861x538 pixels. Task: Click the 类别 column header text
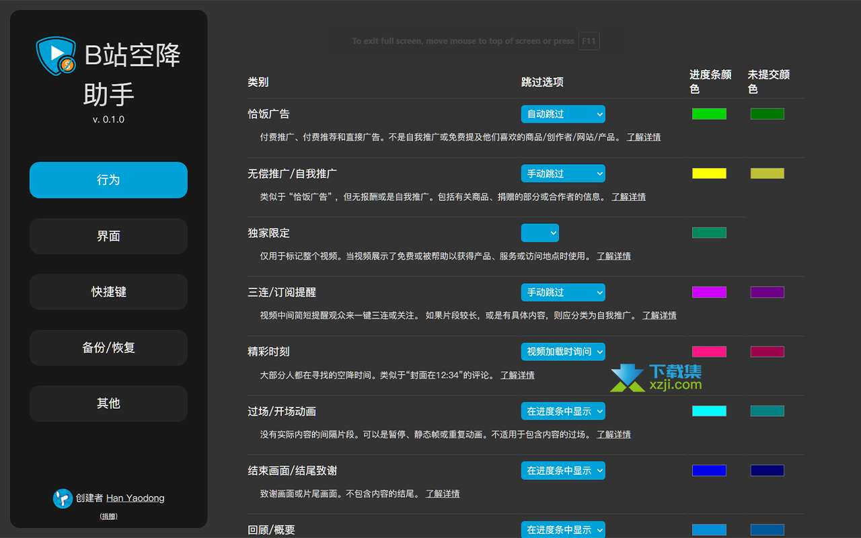(x=258, y=82)
